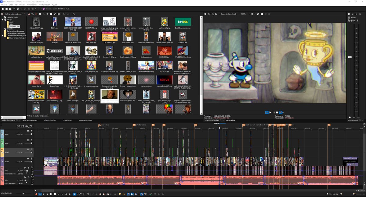
Task: Mute the audio track with Vol. -11,0 dB
Action: click(25, 177)
